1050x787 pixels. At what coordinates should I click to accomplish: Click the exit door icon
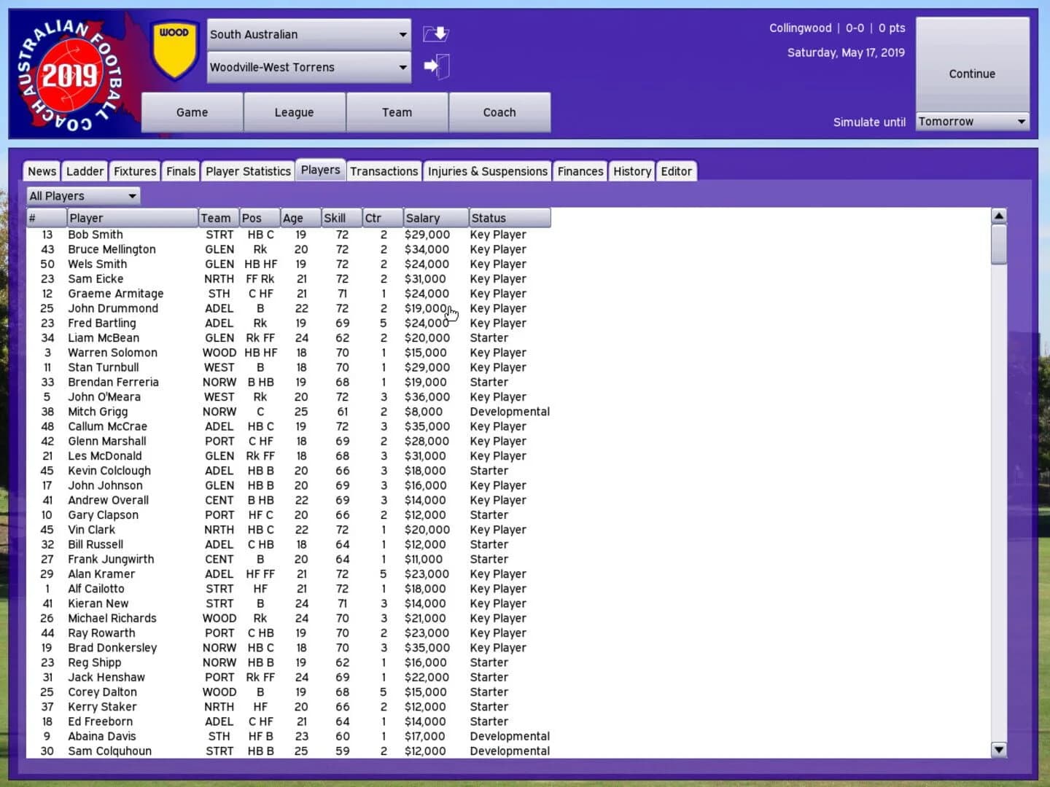click(436, 66)
